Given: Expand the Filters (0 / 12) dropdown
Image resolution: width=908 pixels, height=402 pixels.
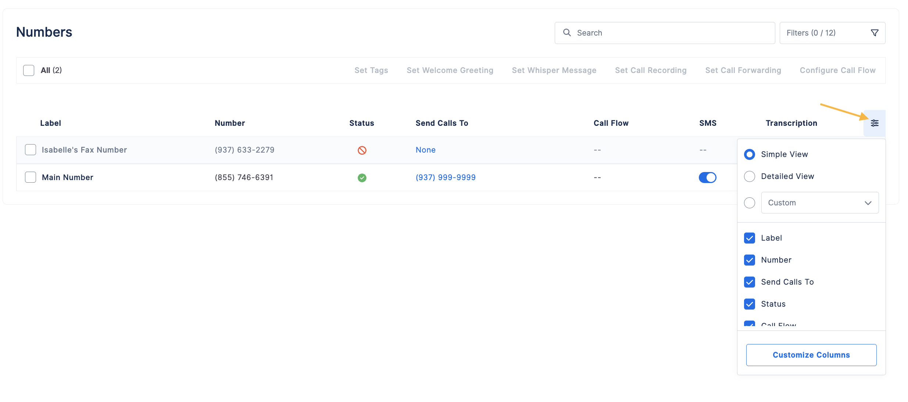Looking at the screenshot, I should (x=832, y=33).
